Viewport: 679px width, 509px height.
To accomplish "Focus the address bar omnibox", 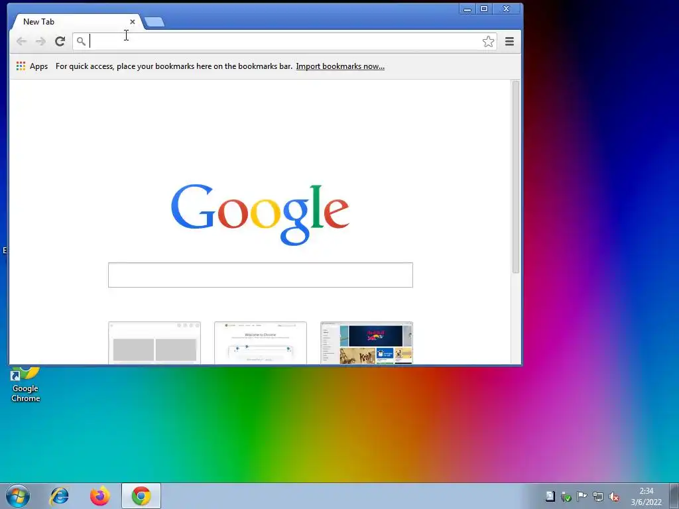I will (x=284, y=42).
